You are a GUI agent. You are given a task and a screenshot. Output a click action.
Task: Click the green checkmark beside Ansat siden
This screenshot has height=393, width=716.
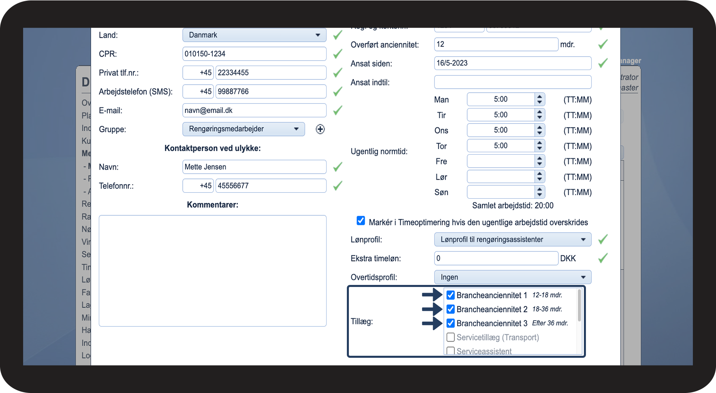603,63
